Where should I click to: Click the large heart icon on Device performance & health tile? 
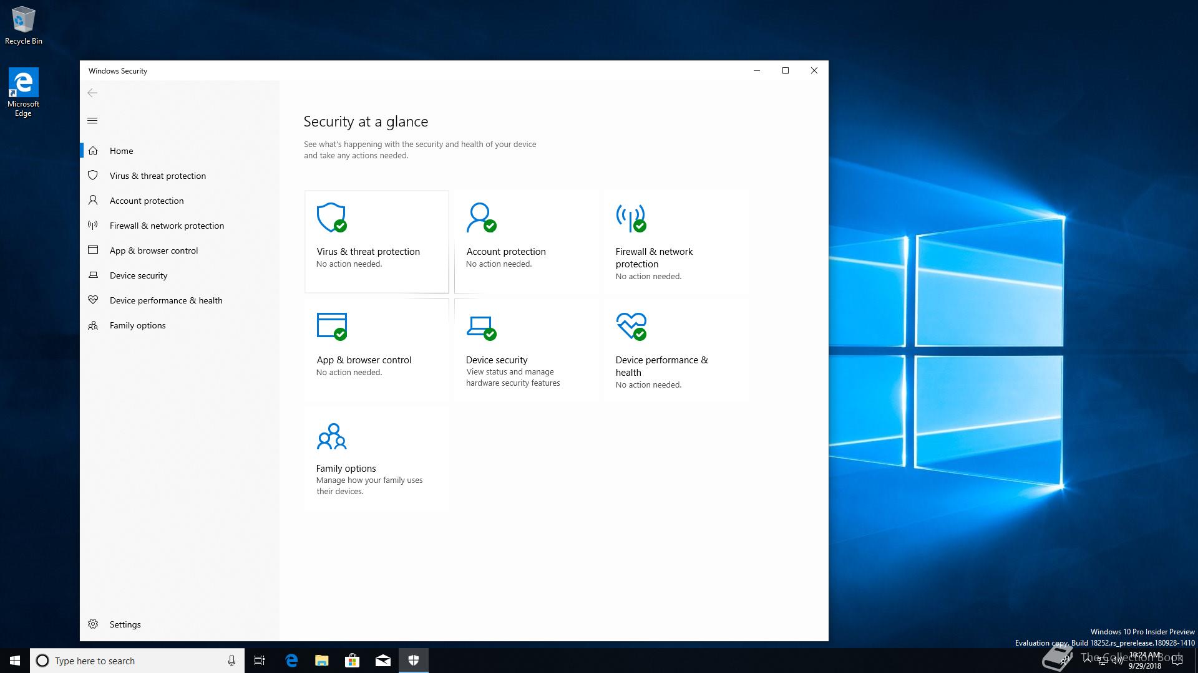pos(631,326)
